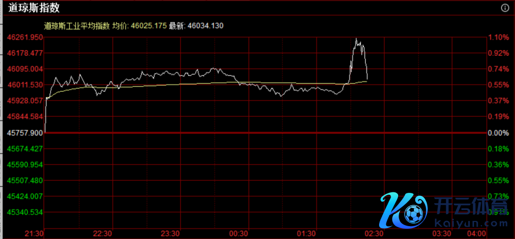Click the 01:30 time axis label
The width and height of the screenshot is (515, 239).
306,233
